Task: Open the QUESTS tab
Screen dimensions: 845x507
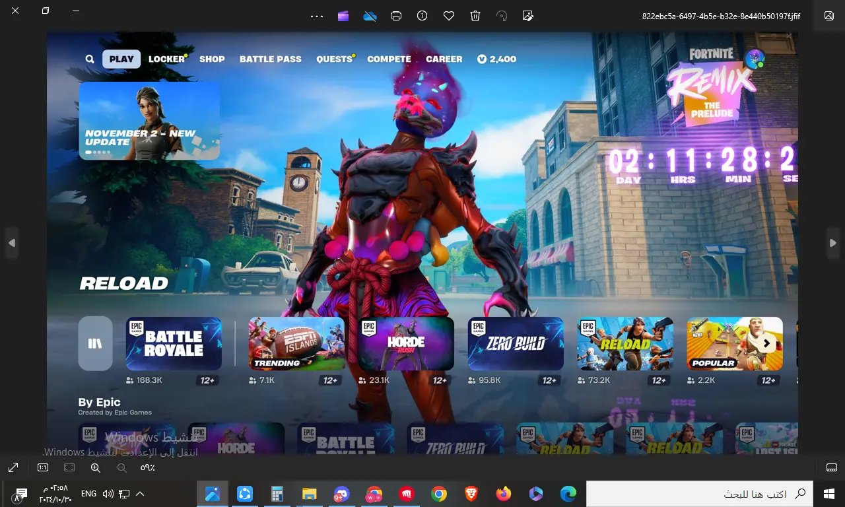Action: [x=335, y=59]
